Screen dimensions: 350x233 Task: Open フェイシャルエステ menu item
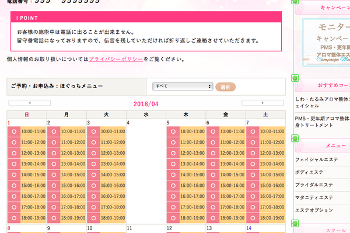point(317,159)
